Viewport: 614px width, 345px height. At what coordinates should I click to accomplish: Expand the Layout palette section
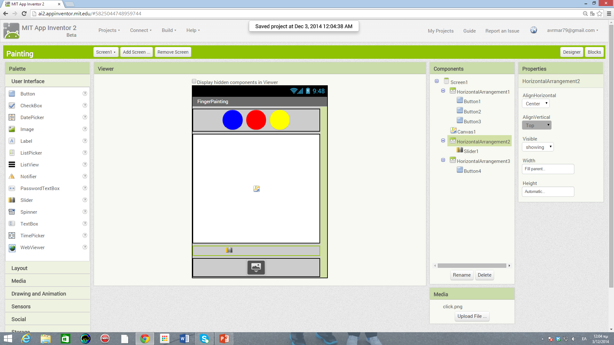tap(48, 268)
